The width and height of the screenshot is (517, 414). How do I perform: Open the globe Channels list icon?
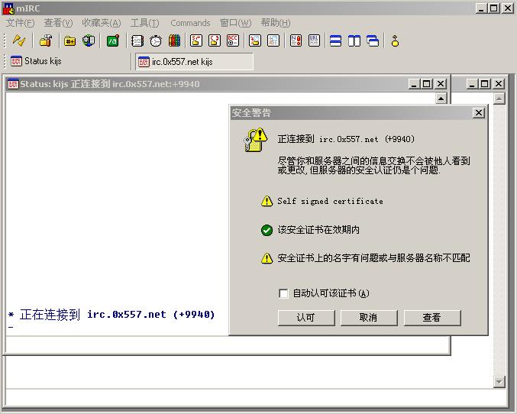(89, 41)
